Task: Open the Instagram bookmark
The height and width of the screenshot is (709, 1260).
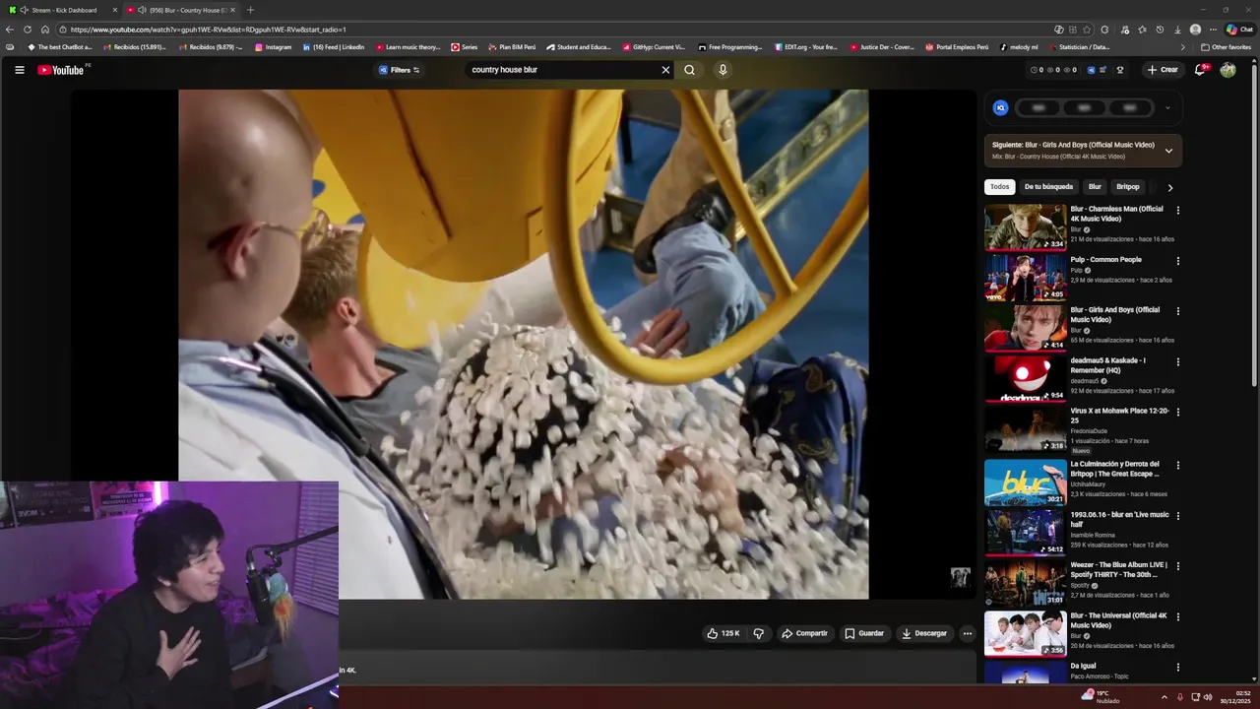Action: tap(274, 47)
